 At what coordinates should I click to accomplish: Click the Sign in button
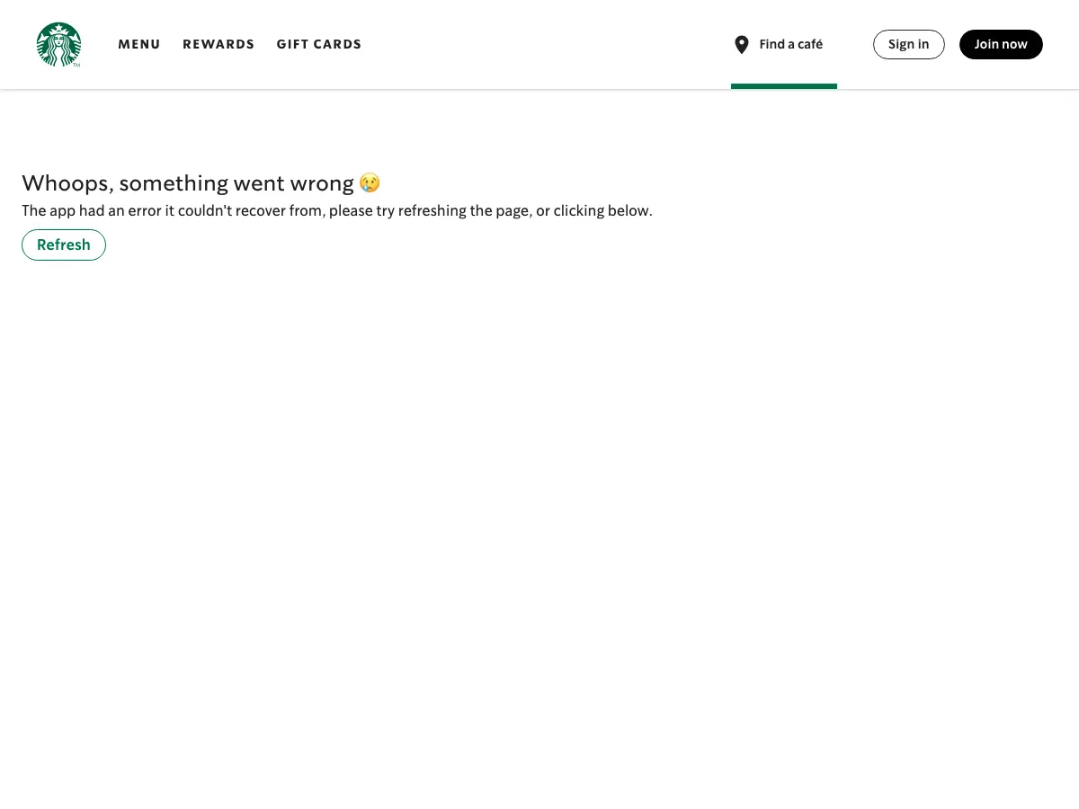[x=909, y=44]
